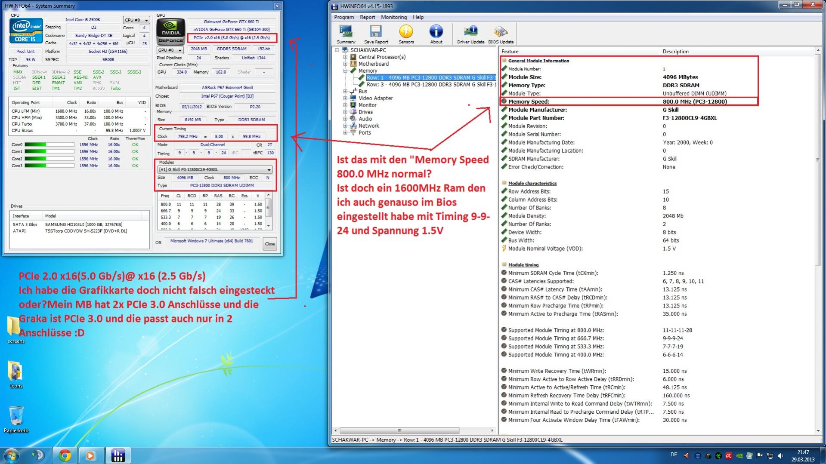Click the Close button in System Summary

coord(270,244)
